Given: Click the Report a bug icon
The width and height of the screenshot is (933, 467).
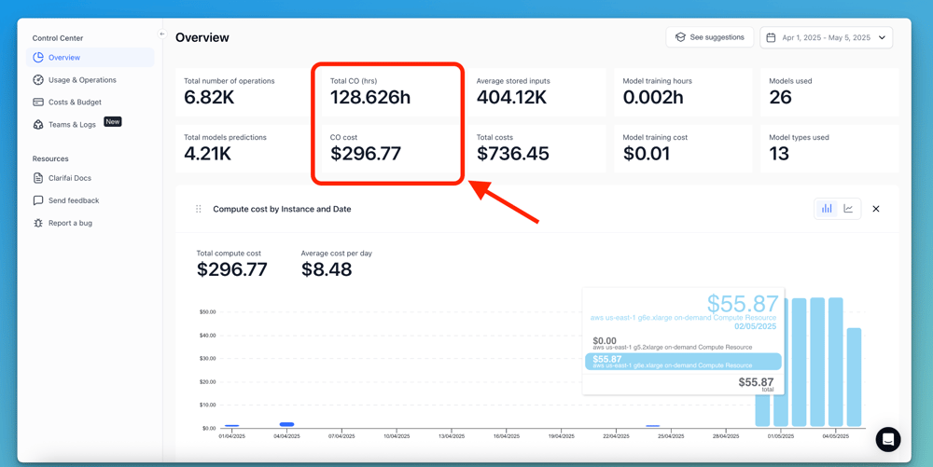Looking at the screenshot, I should click(x=38, y=224).
